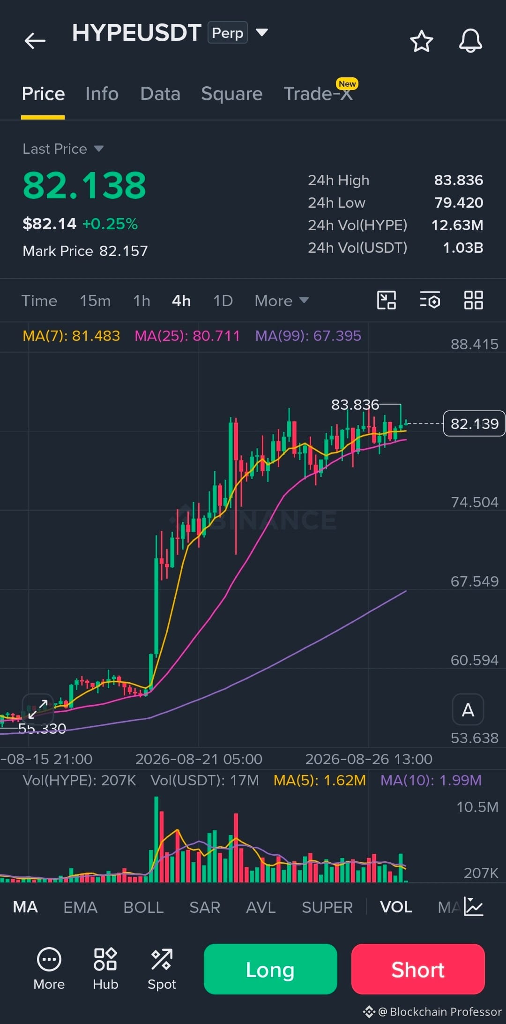Tap the Vol MA(5): 1.62M legend
Image resolution: width=506 pixels, height=1024 pixels.
[320, 780]
